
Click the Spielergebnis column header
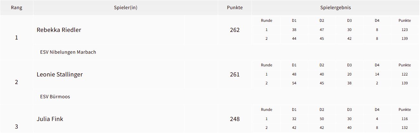(336, 8)
